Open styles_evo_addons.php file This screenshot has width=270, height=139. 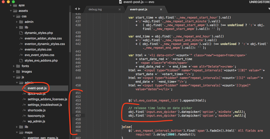click(x=41, y=61)
